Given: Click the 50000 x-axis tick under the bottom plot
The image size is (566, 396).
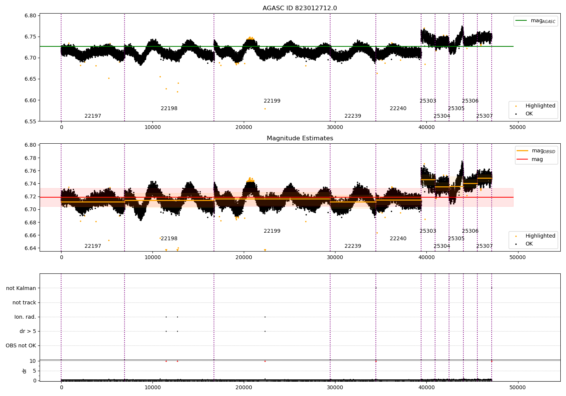Looking at the screenshot, I should (x=518, y=387).
